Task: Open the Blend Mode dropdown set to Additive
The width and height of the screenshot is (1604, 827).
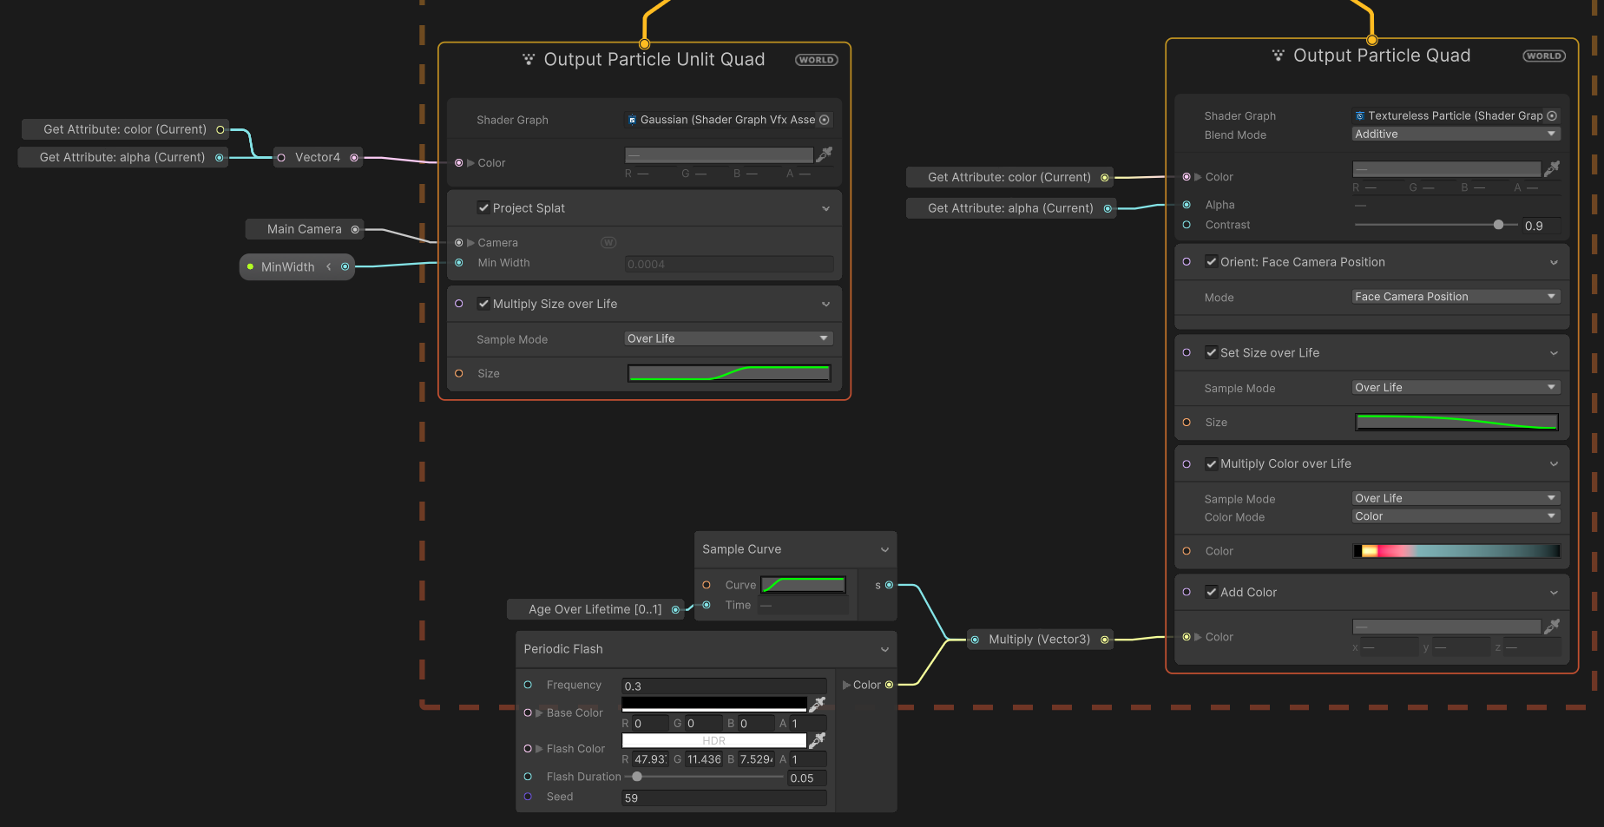Action: [1456, 134]
